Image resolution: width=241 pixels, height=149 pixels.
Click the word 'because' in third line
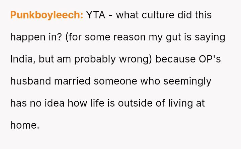175,59
